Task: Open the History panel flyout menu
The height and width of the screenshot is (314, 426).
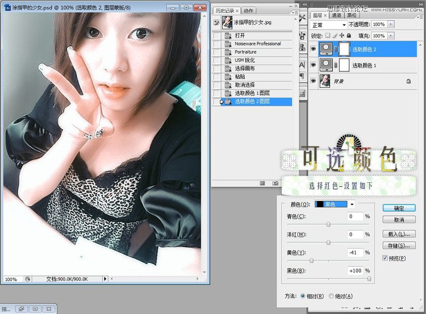Action: 294,12
